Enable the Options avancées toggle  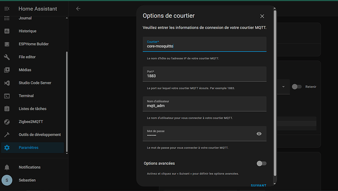261,164
